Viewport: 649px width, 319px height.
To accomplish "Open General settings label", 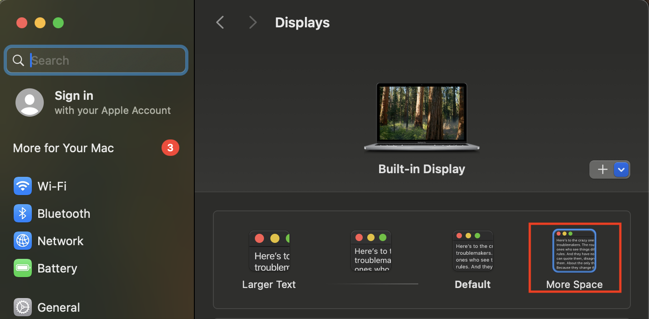I will (x=59, y=308).
